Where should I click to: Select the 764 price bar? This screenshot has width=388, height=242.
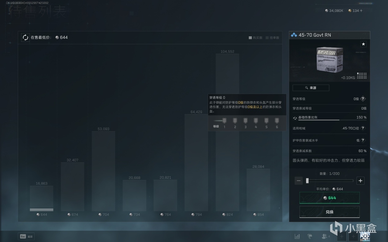165,195
